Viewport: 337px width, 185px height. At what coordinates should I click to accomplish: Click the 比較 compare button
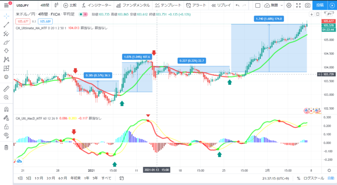(x=70, y=5)
